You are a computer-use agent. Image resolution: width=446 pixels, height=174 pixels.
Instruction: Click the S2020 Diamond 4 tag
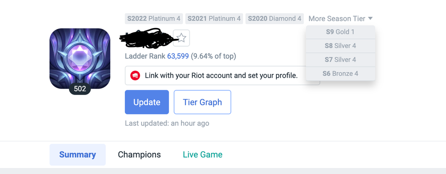(x=275, y=19)
